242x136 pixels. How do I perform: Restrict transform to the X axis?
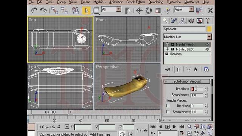[210, 11]
